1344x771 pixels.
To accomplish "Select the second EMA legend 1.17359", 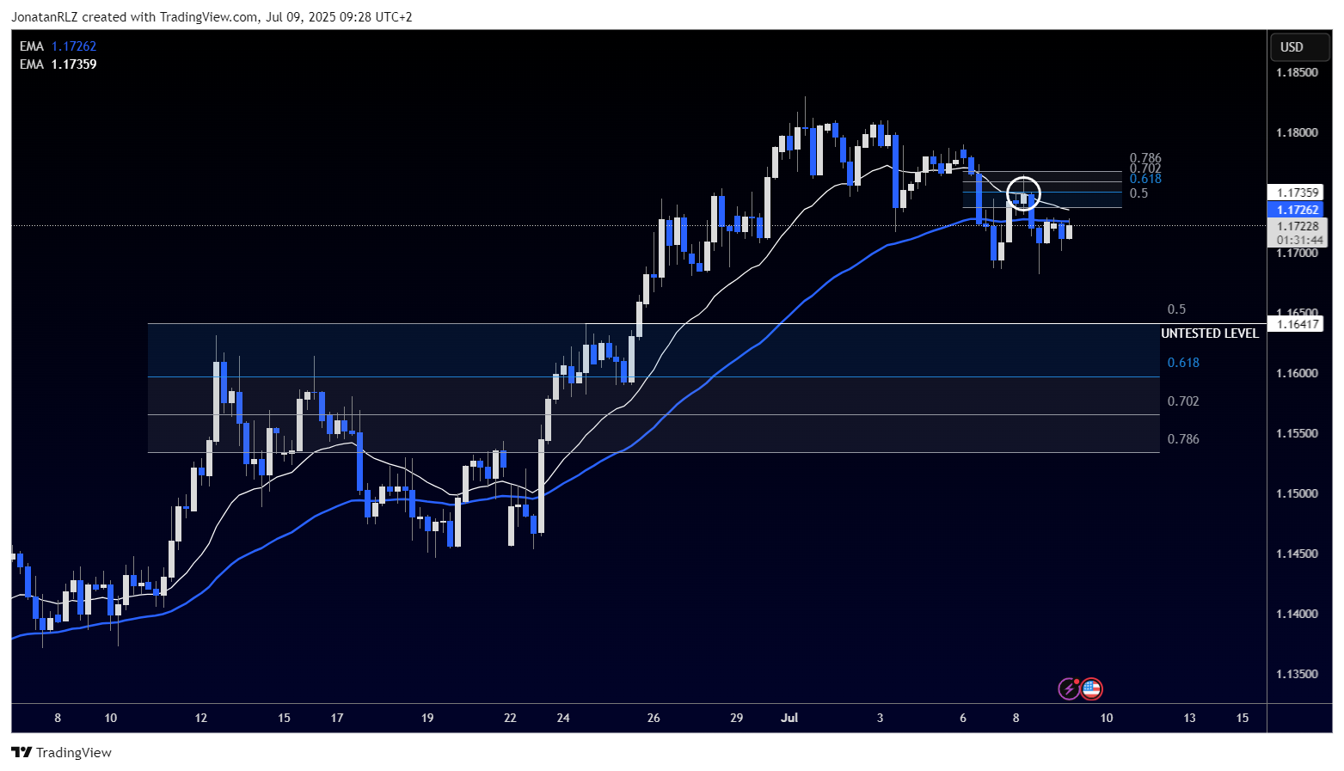I will (58, 64).
